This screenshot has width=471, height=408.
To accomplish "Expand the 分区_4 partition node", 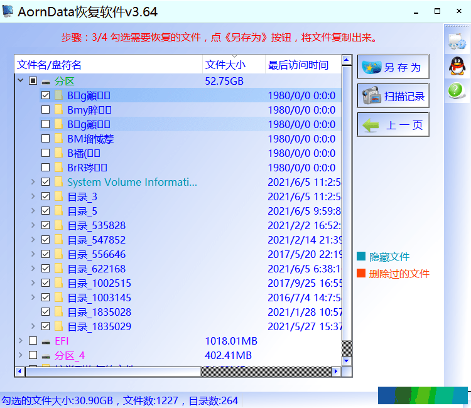I will point(21,355).
